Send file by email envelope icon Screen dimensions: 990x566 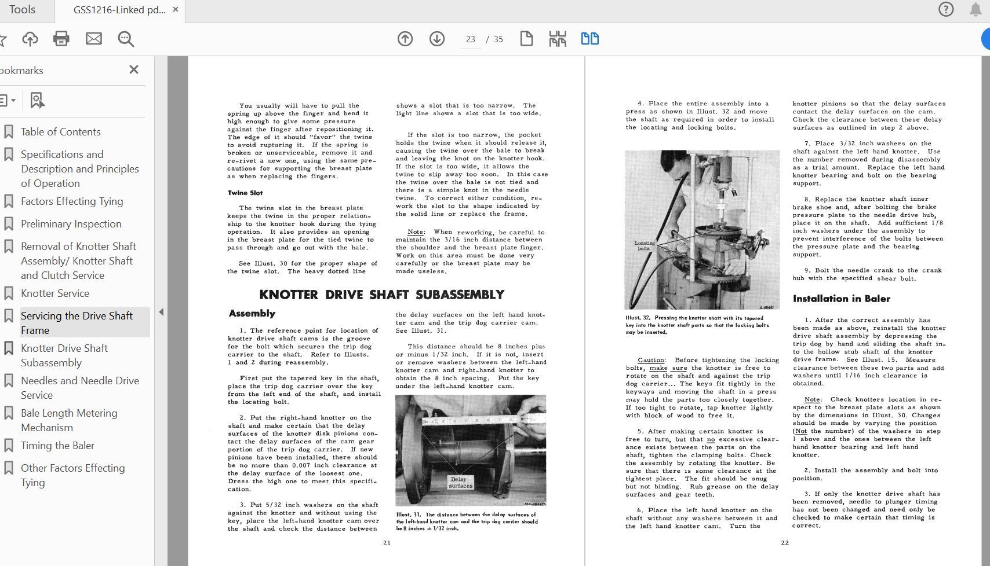94,39
